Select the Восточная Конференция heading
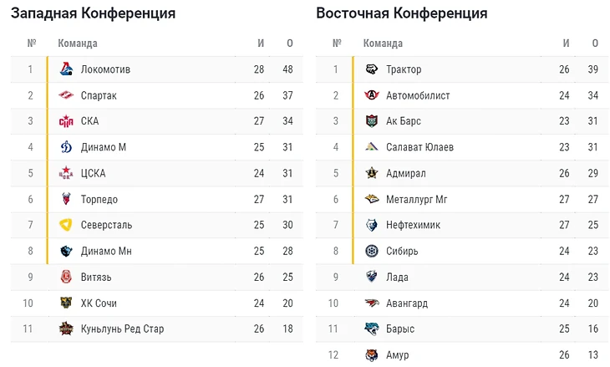The image size is (610, 367). (x=402, y=13)
